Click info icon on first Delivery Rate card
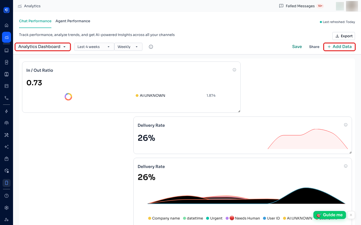Image resolution: width=361 pixels, height=225 pixels. (346, 125)
